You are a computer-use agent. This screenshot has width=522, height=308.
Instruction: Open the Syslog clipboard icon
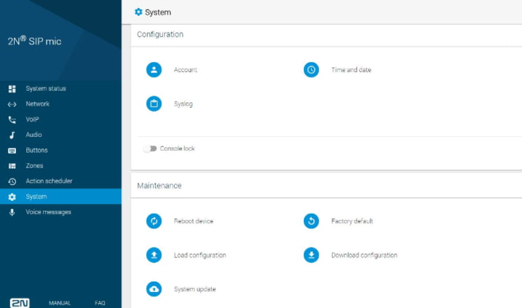pos(154,103)
